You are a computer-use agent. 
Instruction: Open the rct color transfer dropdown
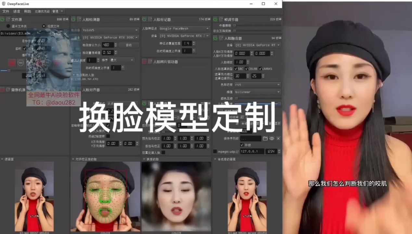click(x=257, y=84)
